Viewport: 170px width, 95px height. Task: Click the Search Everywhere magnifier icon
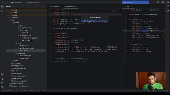pyautogui.click(x=163, y=2)
